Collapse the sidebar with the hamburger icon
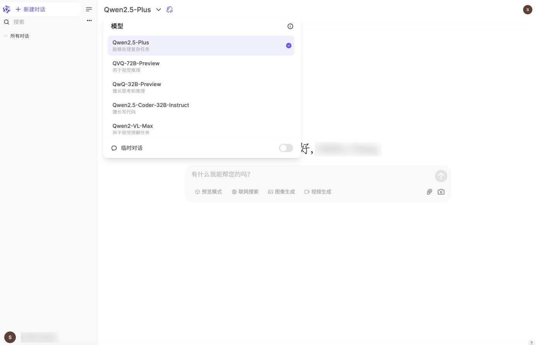Viewport: 537px width, 345px height. (x=89, y=9)
